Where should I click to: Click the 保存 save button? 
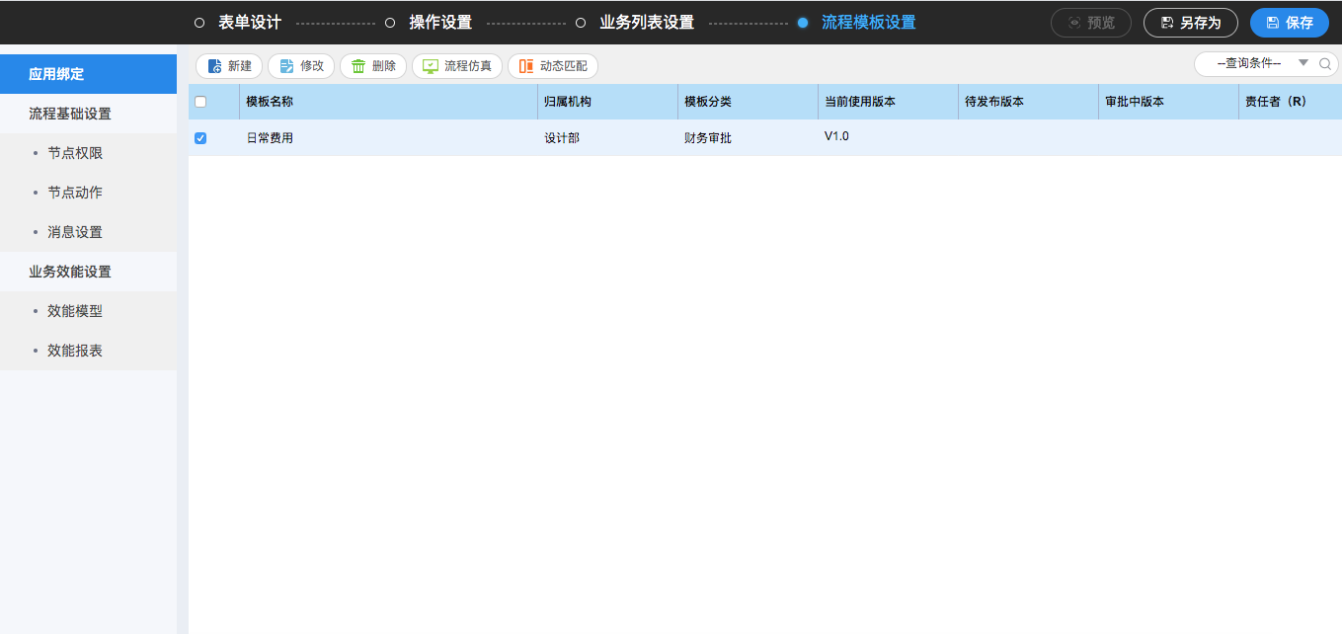tap(1289, 23)
